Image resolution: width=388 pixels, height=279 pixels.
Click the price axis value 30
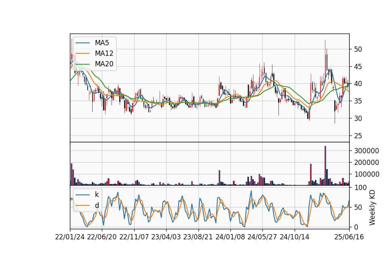[358, 118]
